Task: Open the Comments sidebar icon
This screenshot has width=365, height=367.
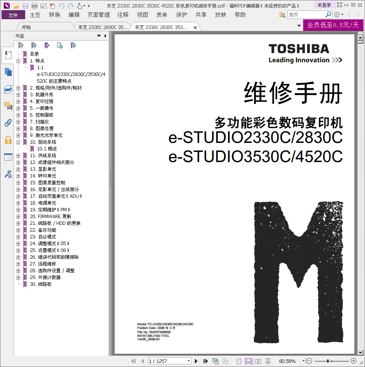Action: [8, 106]
